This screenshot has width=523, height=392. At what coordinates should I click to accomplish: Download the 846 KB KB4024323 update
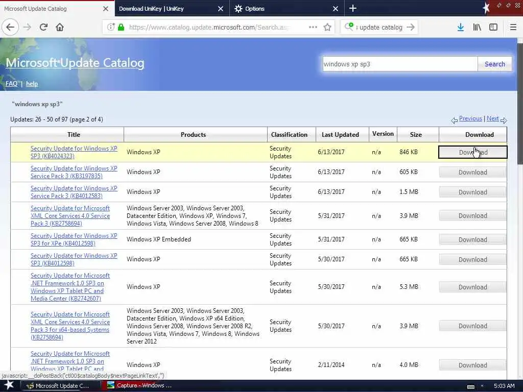[x=472, y=152]
